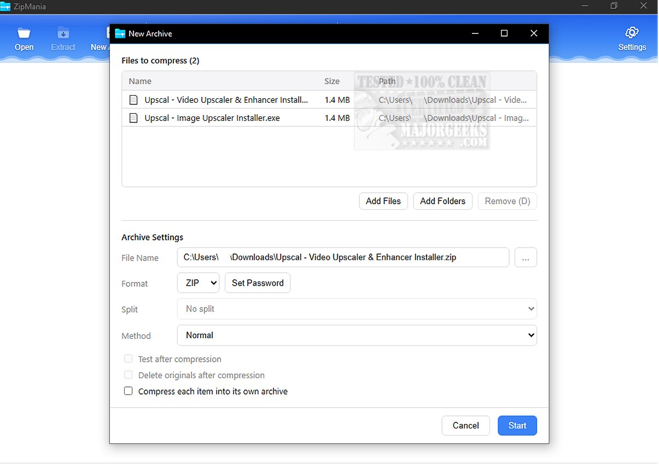Click the Remove (D) button
This screenshot has height=465, width=659.
(508, 201)
